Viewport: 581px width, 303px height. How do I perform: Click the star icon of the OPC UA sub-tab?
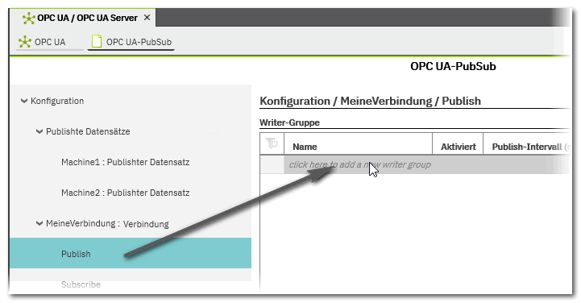coord(24,41)
